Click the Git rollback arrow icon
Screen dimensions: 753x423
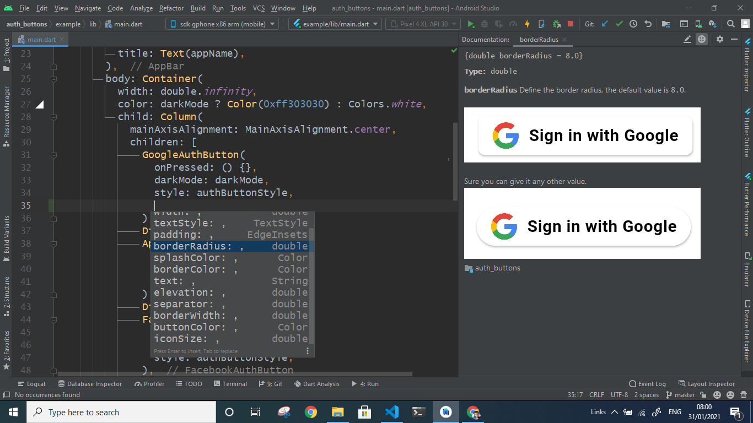[648, 24]
